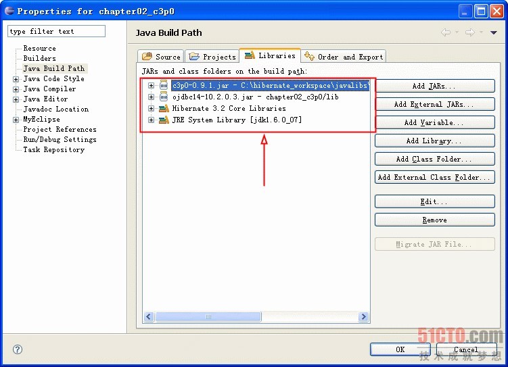Switch to the Source tab
The height and width of the screenshot is (367, 508).
161,56
